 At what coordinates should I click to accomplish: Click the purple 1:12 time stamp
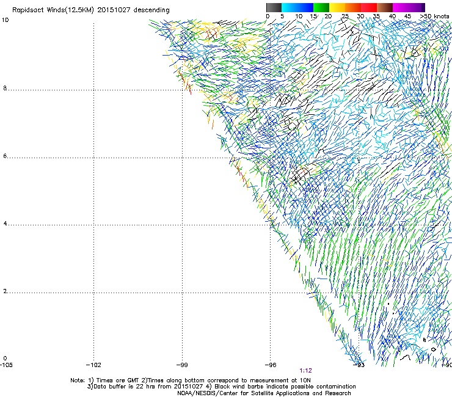point(305,371)
